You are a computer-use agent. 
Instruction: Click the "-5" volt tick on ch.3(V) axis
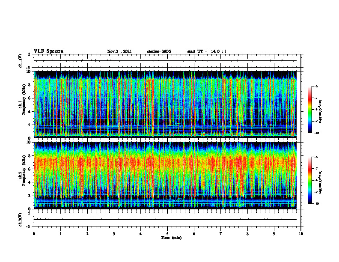coord(29,226)
